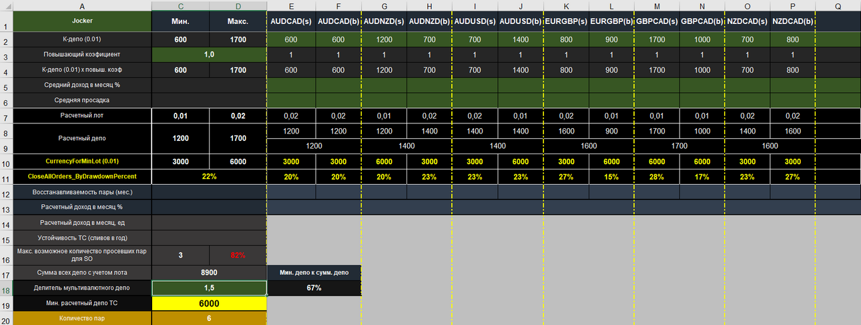Viewport: 861px width, 325px height.
Task: Select the AUDNZD(s) header cell
Action: tap(384, 21)
